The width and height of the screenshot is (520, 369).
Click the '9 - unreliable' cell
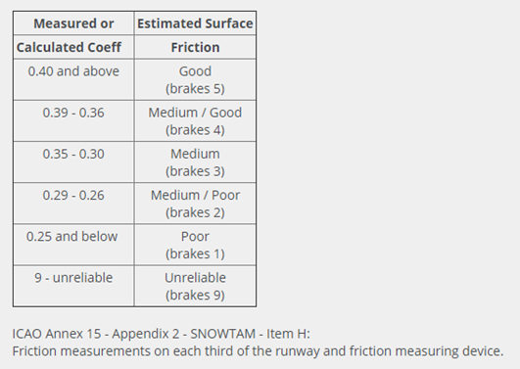(x=73, y=286)
